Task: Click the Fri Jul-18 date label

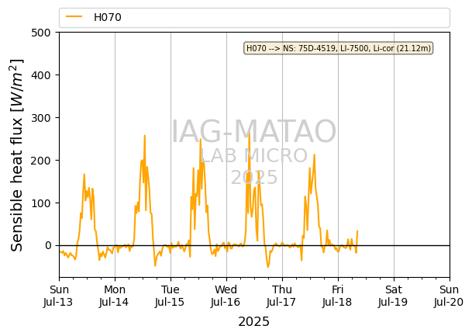Action: coord(337,296)
